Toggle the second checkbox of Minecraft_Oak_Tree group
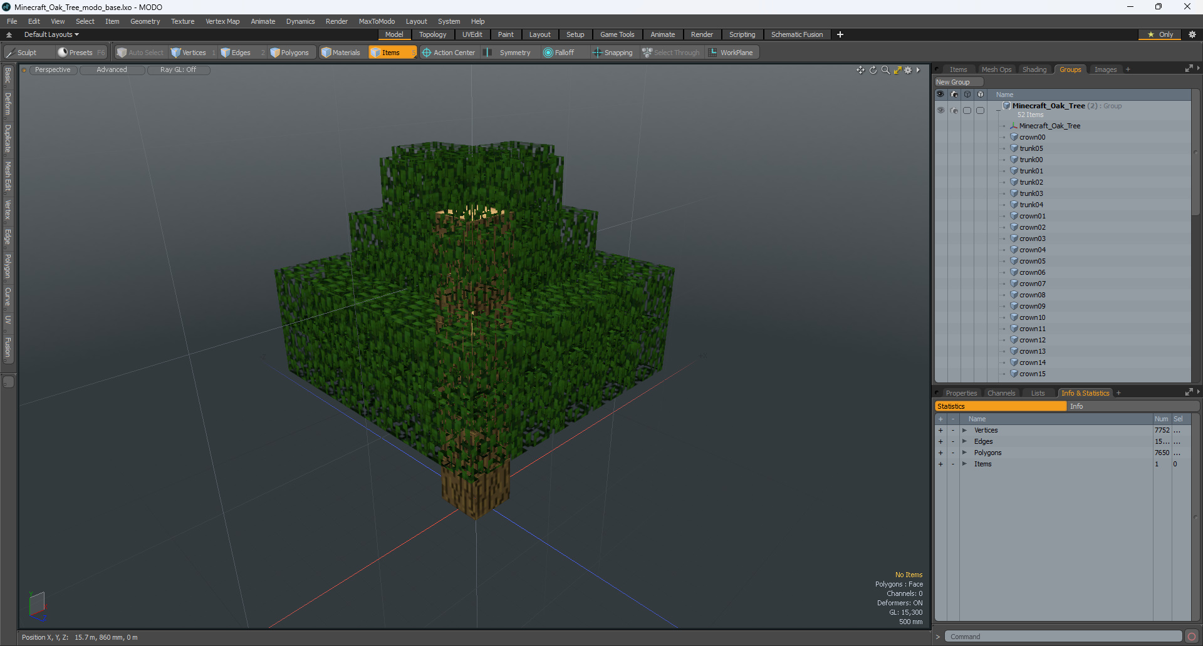The height and width of the screenshot is (646, 1203). coord(980,110)
